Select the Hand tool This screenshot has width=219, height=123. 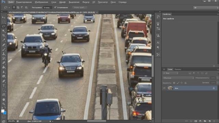[4, 99]
